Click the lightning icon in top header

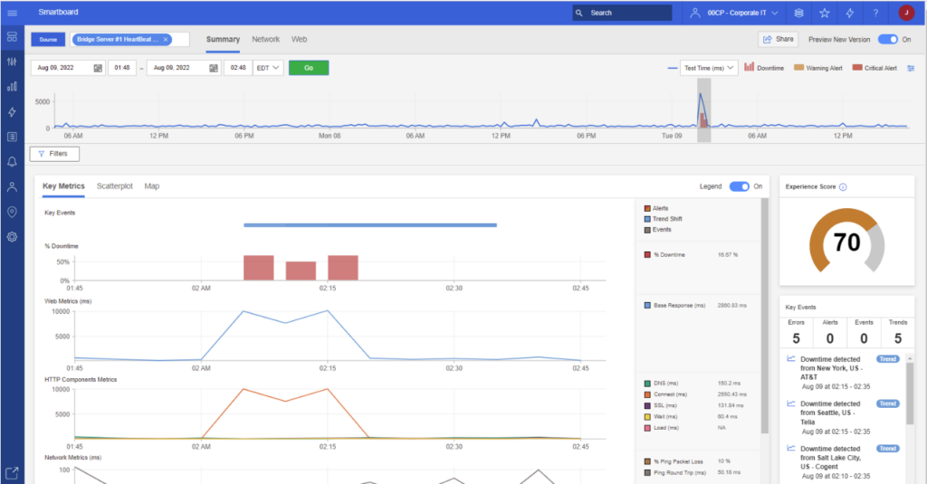849,13
